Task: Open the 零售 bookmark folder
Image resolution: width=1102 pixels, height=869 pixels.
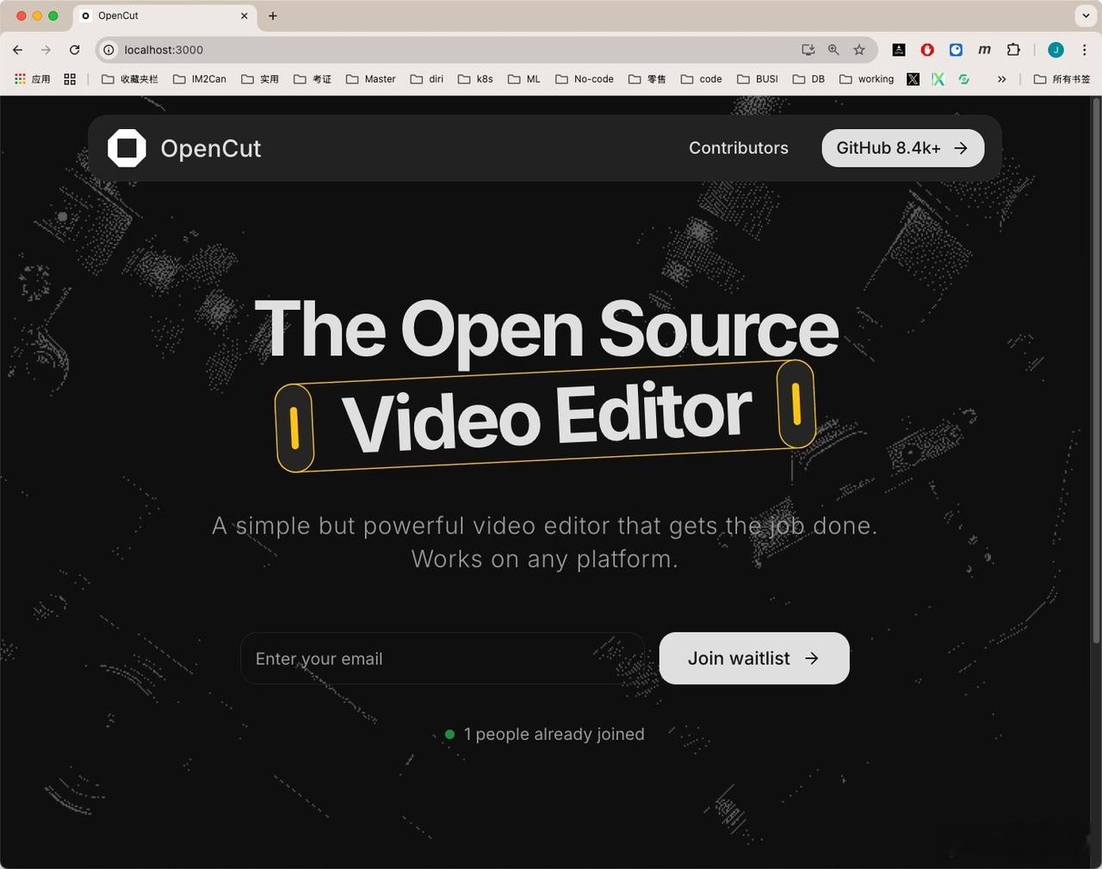Action: [x=647, y=79]
